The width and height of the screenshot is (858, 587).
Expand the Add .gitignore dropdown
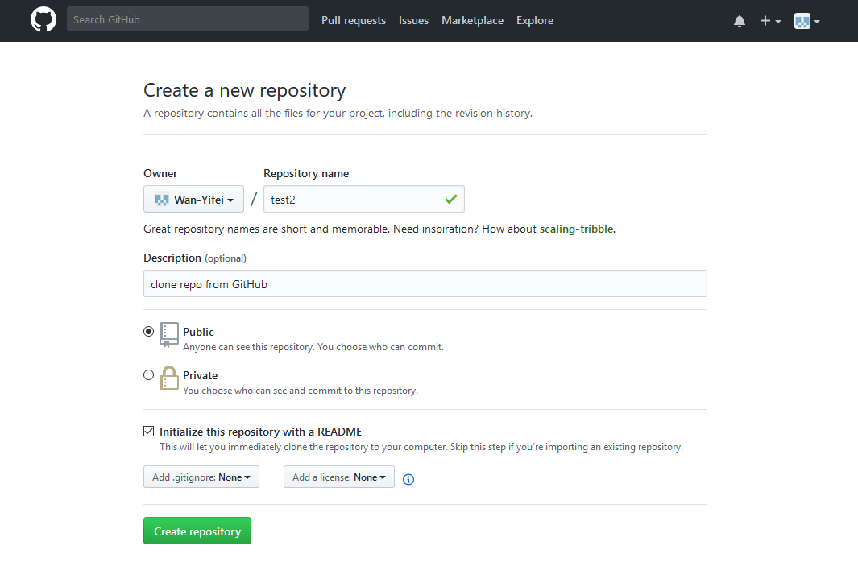201,477
